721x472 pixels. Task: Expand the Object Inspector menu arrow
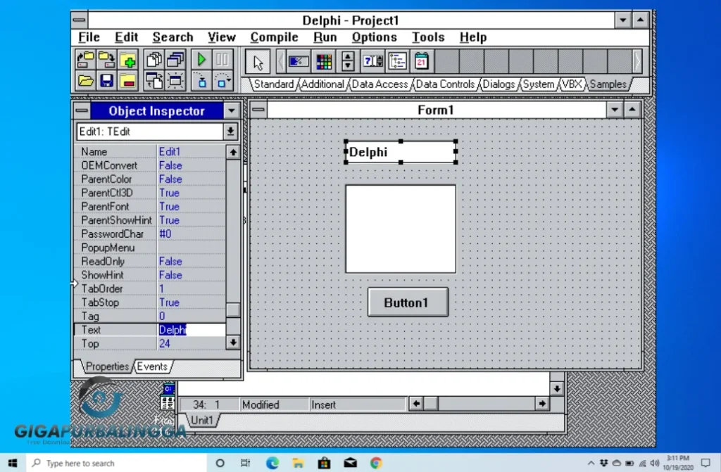232,110
